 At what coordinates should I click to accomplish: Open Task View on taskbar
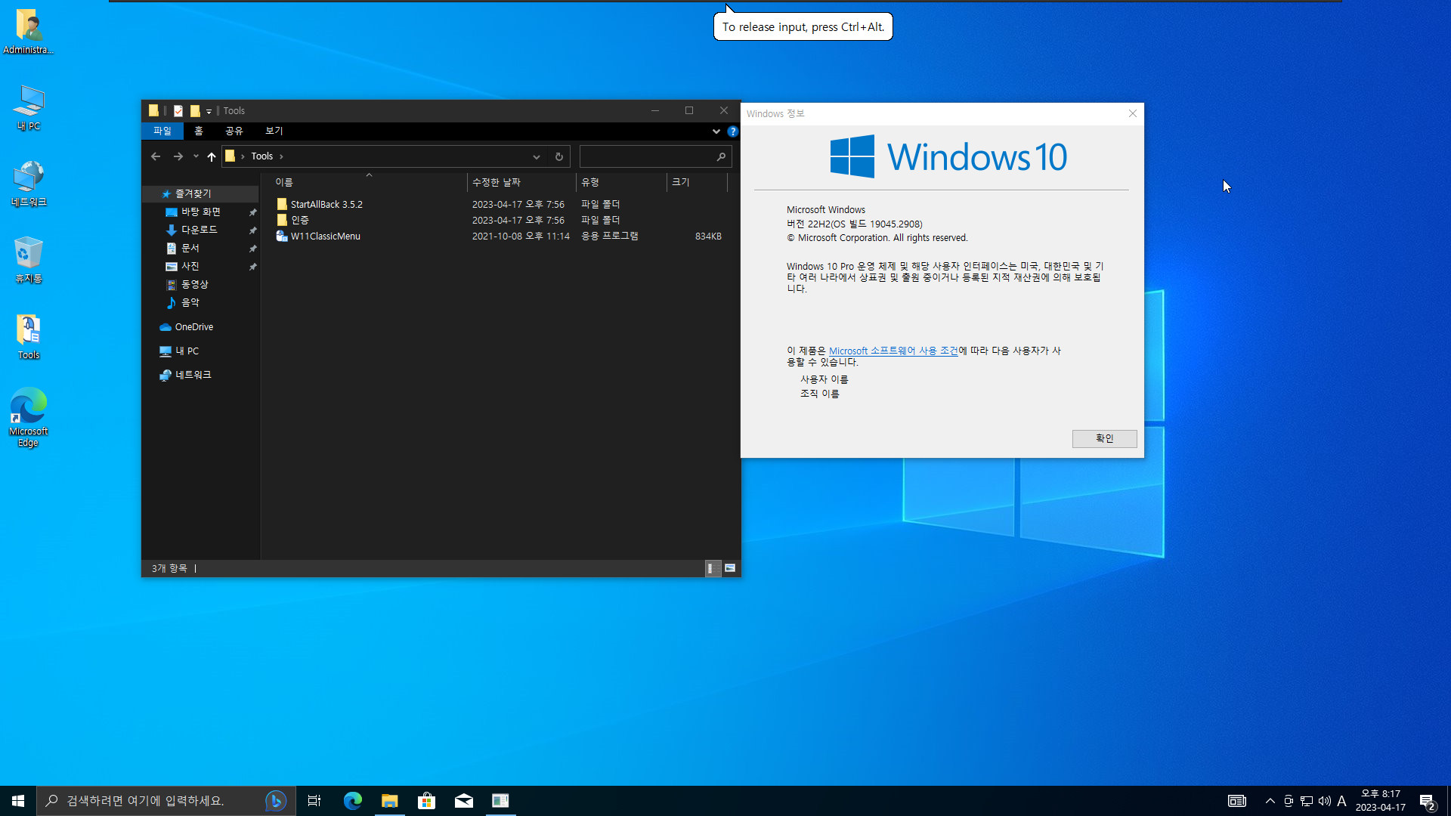coord(314,801)
